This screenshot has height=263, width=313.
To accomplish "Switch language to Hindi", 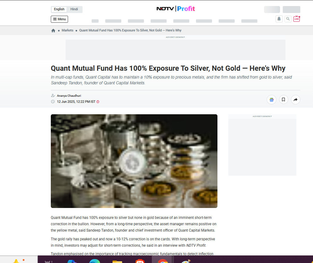I will [x=74, y=9].
